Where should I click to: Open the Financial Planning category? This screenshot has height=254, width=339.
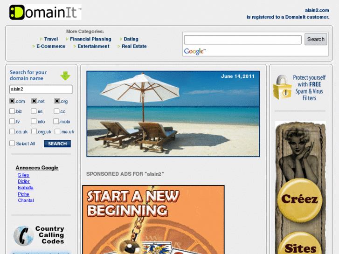[90, 39]
